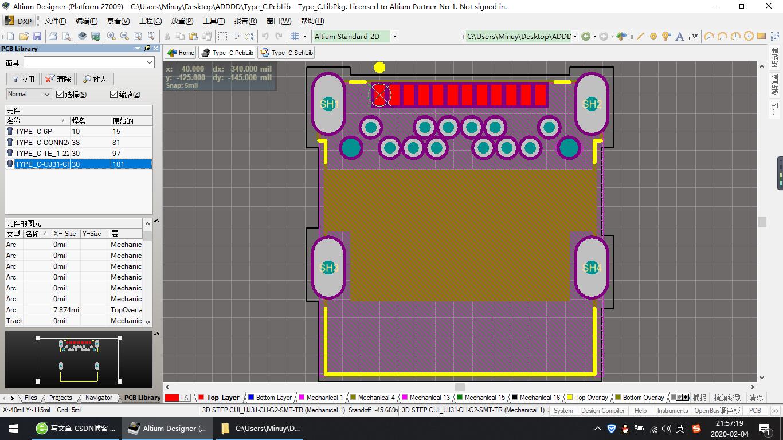
Task: Print the document using printer icon
Action: point(53,36)
